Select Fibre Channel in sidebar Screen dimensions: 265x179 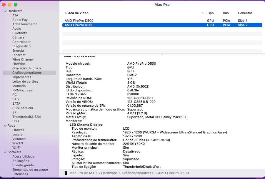(x=23, y=59)
